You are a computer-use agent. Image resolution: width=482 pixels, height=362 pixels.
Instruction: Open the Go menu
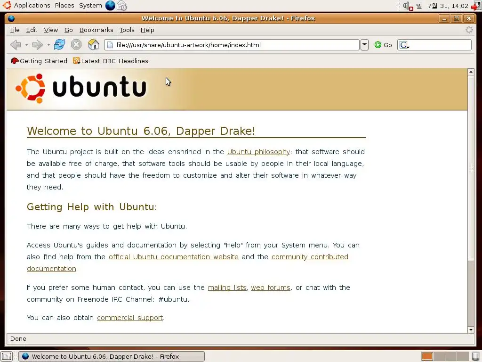point(69,30)
